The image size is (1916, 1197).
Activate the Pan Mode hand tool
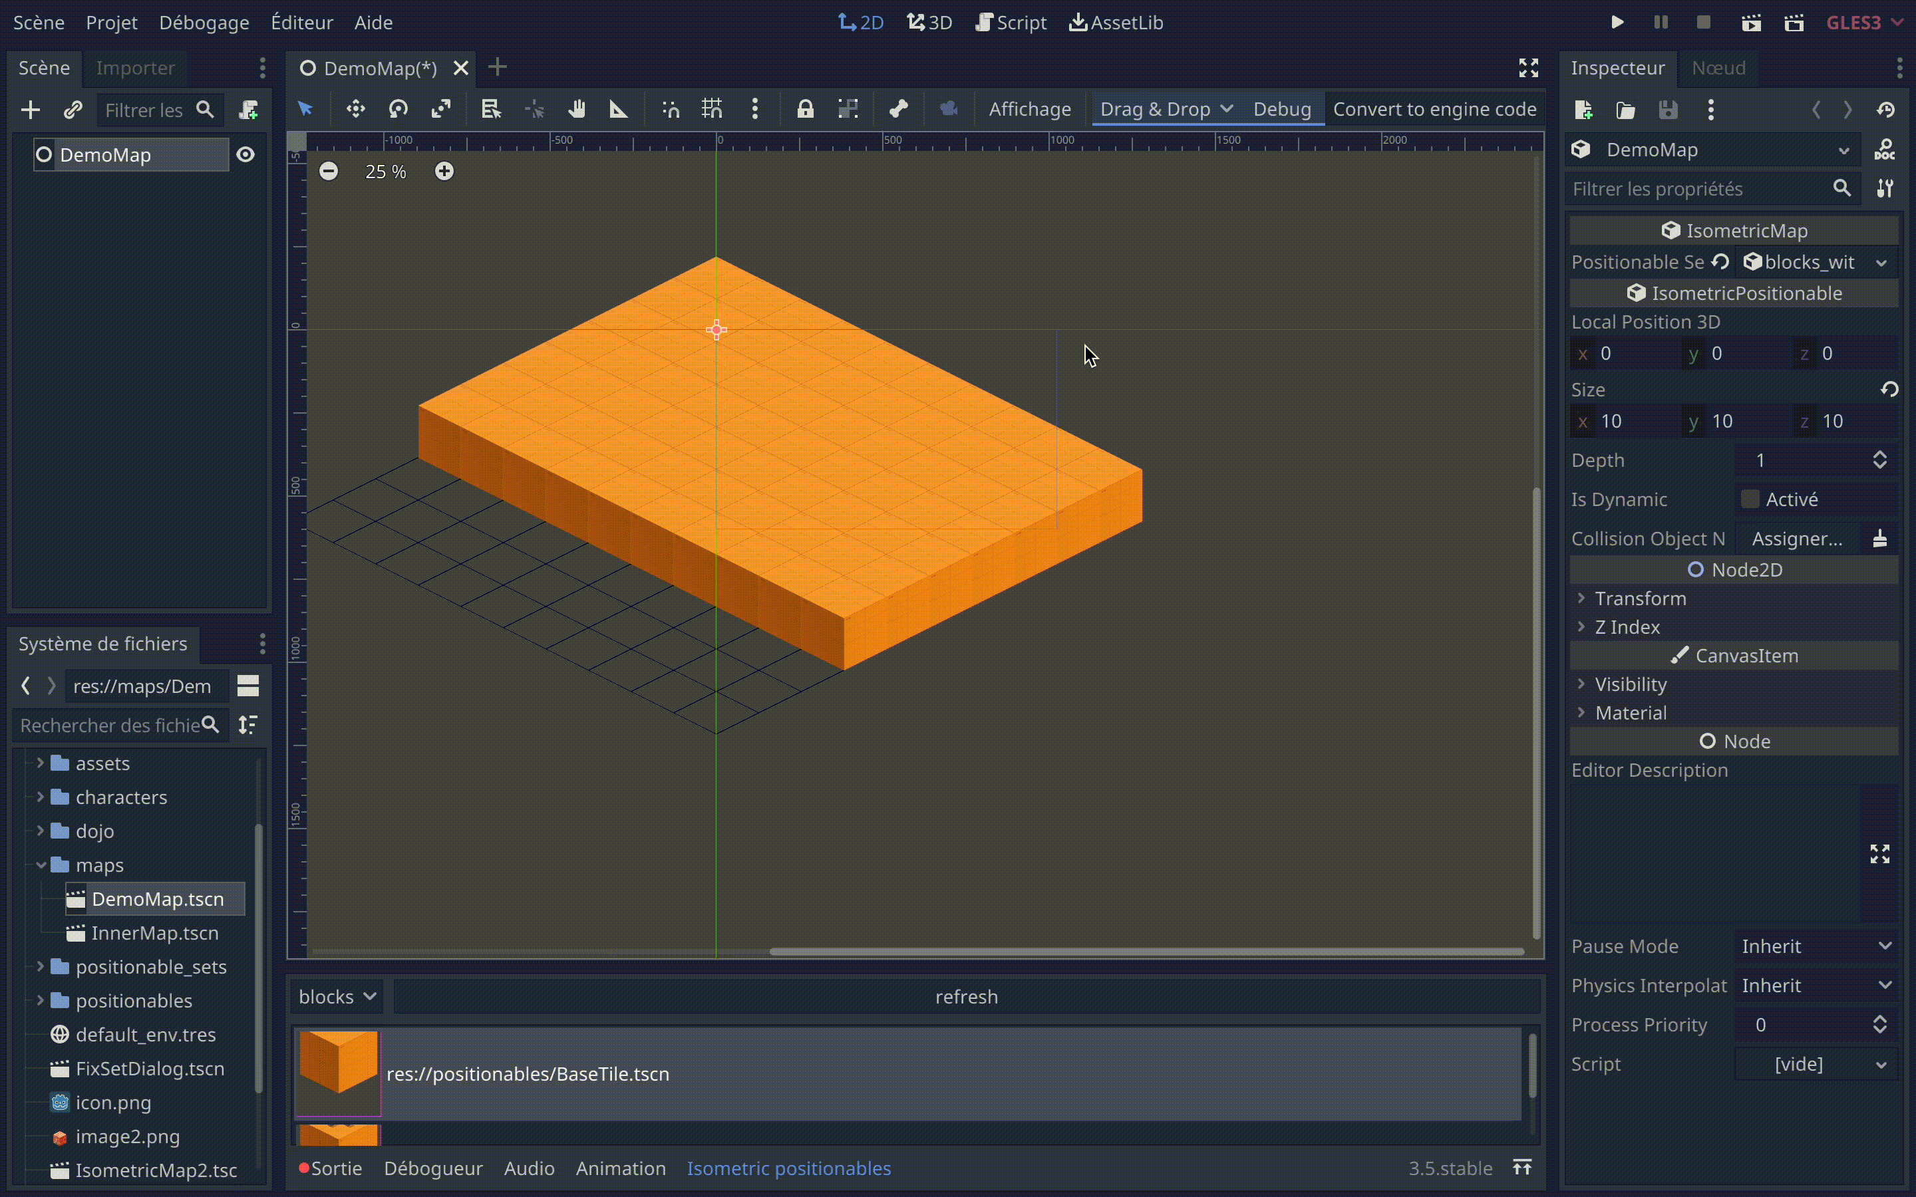coord(576,109)
